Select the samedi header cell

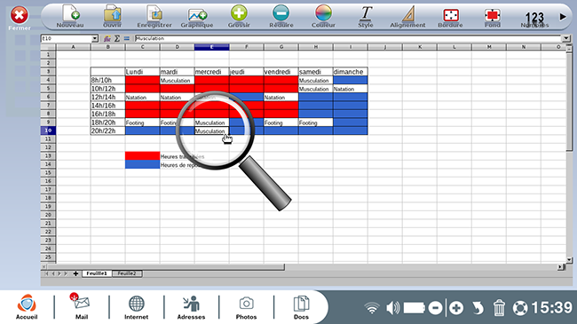tap(315, 71)
